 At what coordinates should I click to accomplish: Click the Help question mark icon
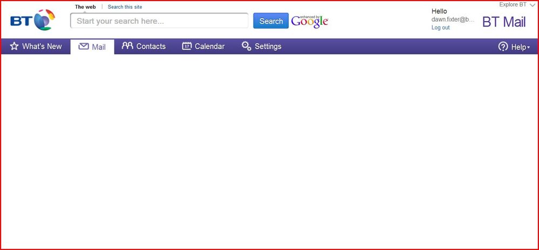tap(503, 47)
